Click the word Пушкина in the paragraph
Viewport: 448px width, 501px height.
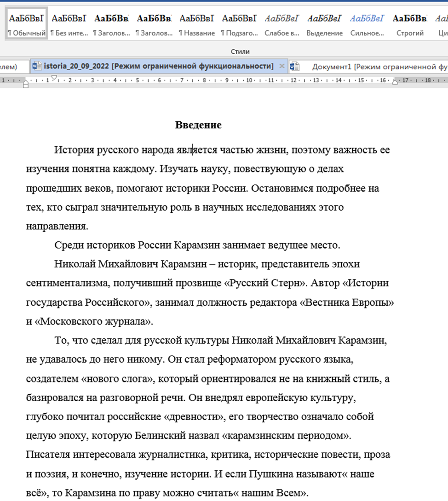click(271, 474)
